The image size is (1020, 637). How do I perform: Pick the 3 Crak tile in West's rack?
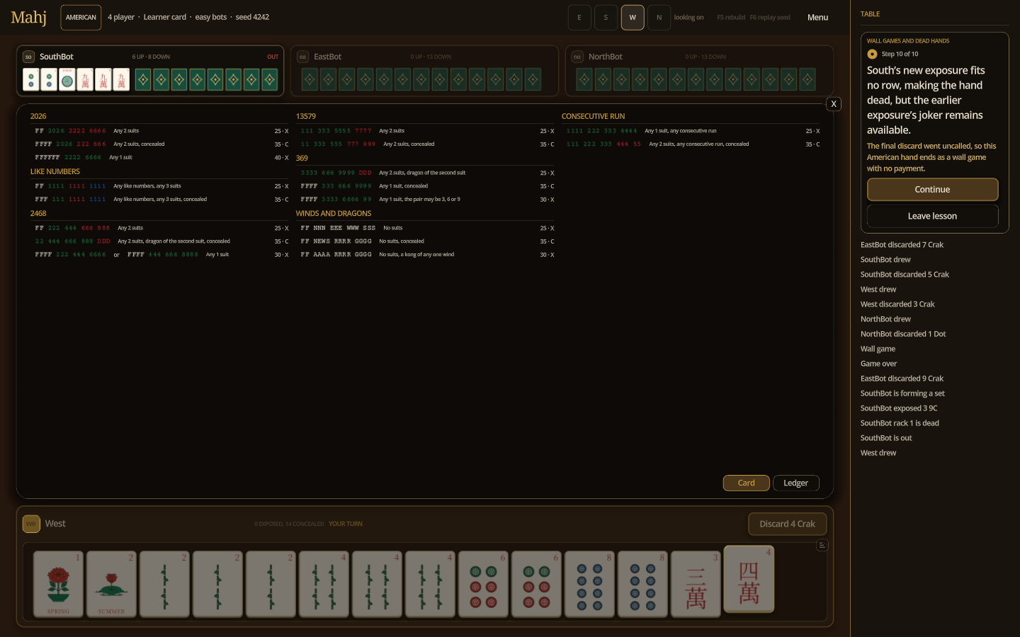[x=696, y=584]
